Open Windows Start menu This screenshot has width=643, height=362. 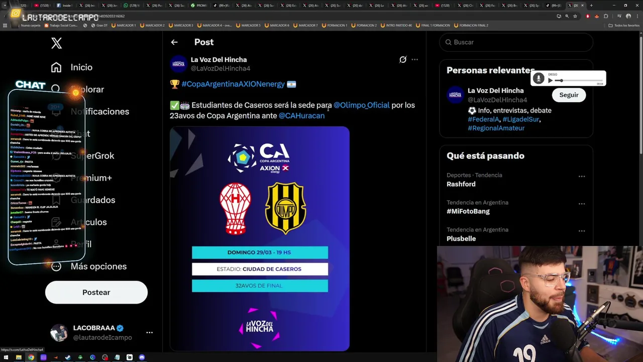(6, 357)
